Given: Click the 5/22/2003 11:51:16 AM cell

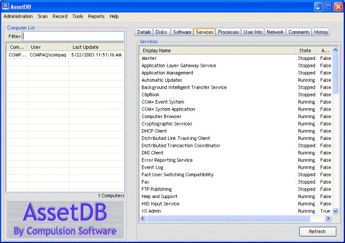Looking at the screenshot, I should (x=97, y=55).
